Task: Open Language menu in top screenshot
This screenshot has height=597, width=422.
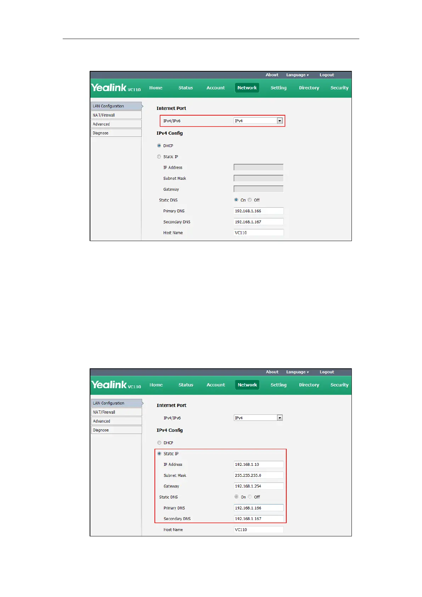Action: click(297, 75)
